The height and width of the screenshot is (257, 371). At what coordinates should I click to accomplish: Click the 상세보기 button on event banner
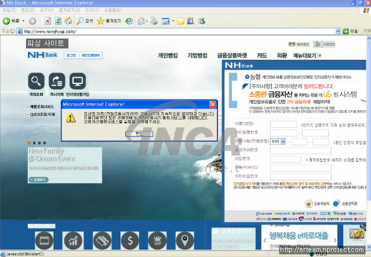[39, 180]
